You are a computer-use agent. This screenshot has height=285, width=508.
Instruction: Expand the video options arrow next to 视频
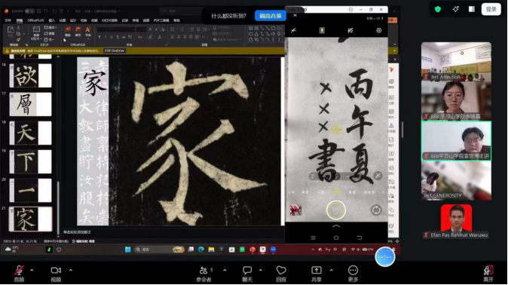coord(71,270)
